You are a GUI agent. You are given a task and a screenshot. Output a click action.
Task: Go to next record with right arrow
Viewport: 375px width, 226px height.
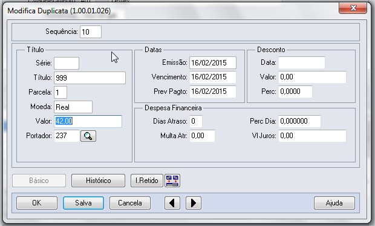pos(193,203)
